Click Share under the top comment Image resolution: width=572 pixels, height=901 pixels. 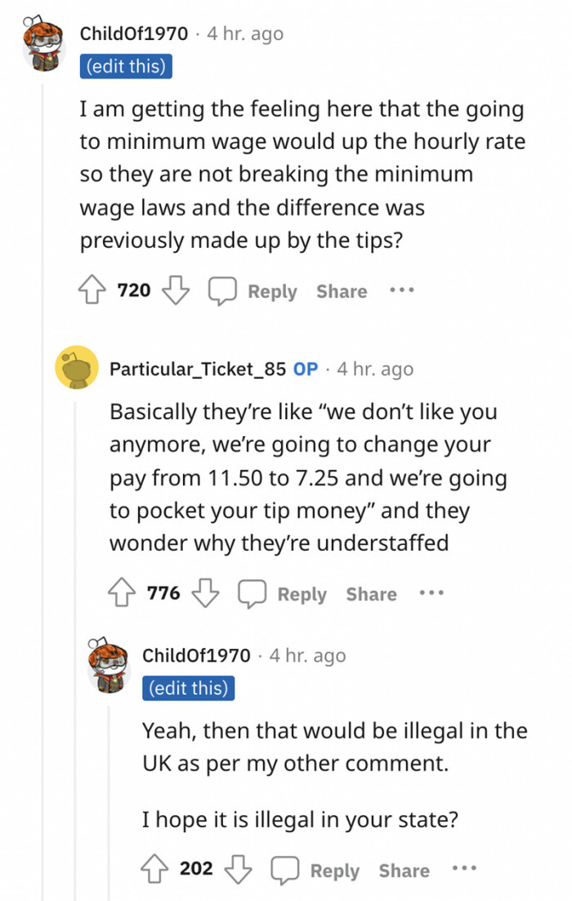point(341,291)
